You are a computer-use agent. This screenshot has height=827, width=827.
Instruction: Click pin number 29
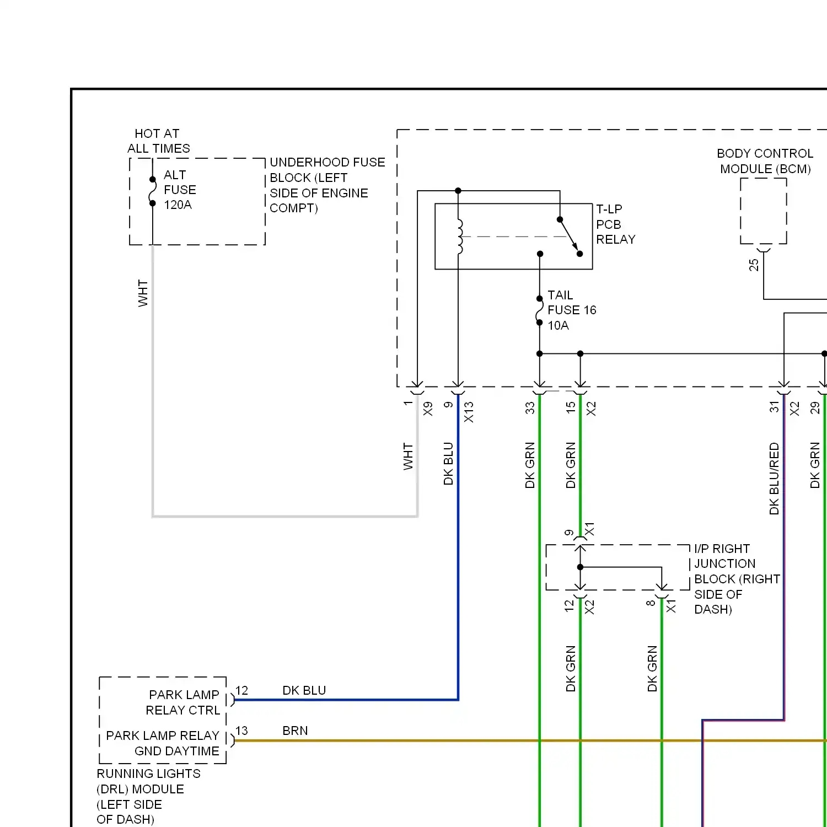click(815, 408)
